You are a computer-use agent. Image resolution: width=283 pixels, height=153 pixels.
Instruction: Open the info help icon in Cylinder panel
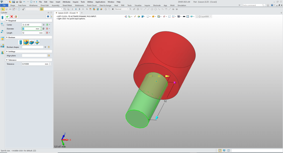[48, 17]
